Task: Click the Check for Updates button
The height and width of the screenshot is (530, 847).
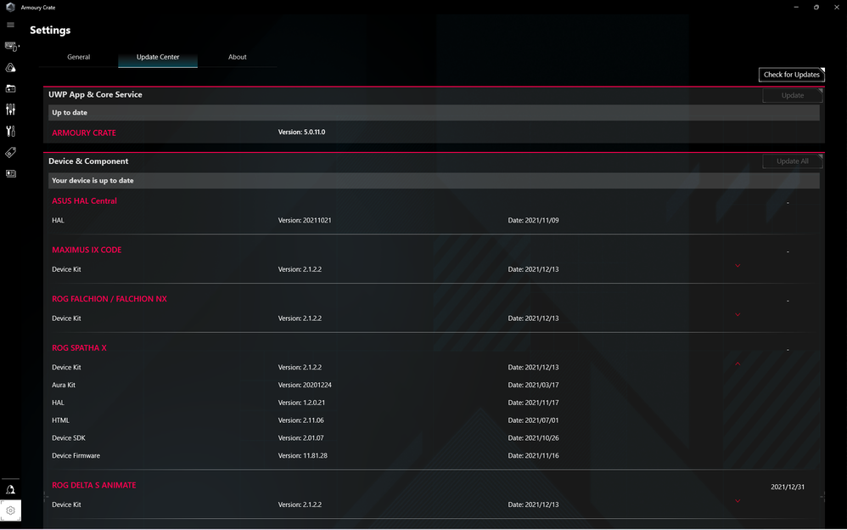Action: 791,75
